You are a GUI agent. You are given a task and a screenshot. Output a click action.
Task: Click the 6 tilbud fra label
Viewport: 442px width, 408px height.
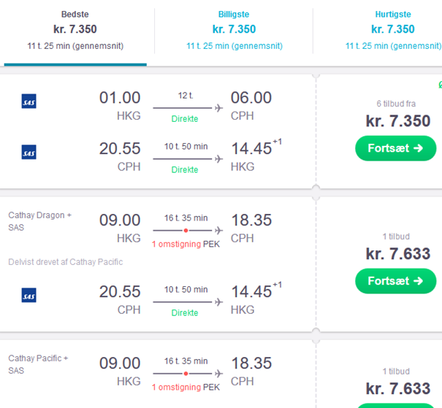pos(396,104)
